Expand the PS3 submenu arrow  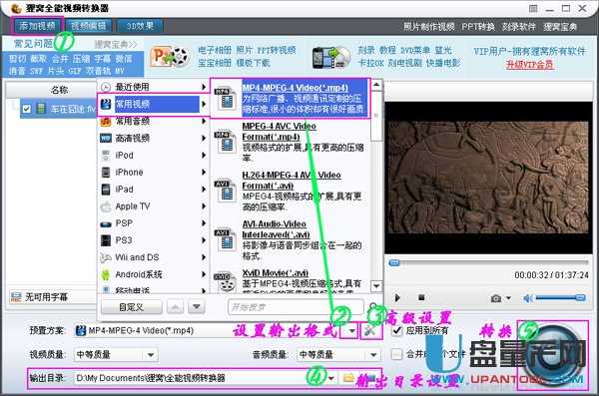pyautogui.click(x=204, y=240)
